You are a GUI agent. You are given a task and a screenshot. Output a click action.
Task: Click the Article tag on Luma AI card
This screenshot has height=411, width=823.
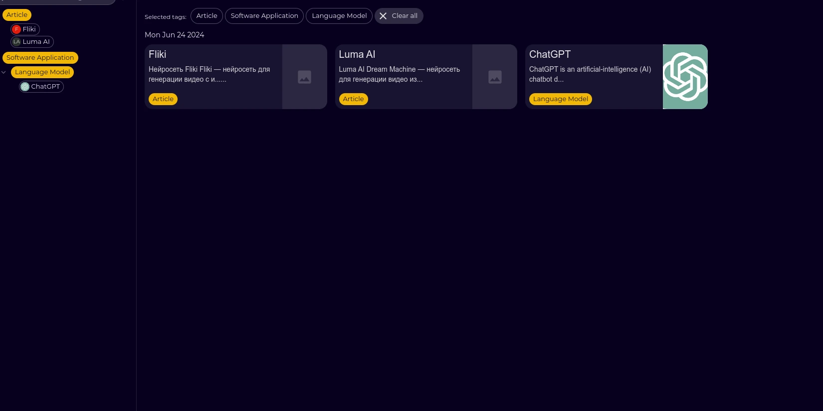tap(353, 99)
